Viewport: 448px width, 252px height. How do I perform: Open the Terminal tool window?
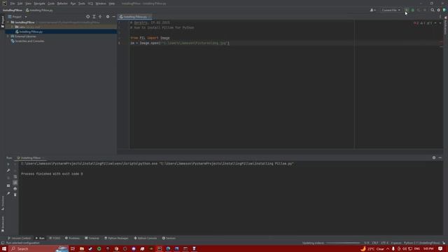coord(92,238)
